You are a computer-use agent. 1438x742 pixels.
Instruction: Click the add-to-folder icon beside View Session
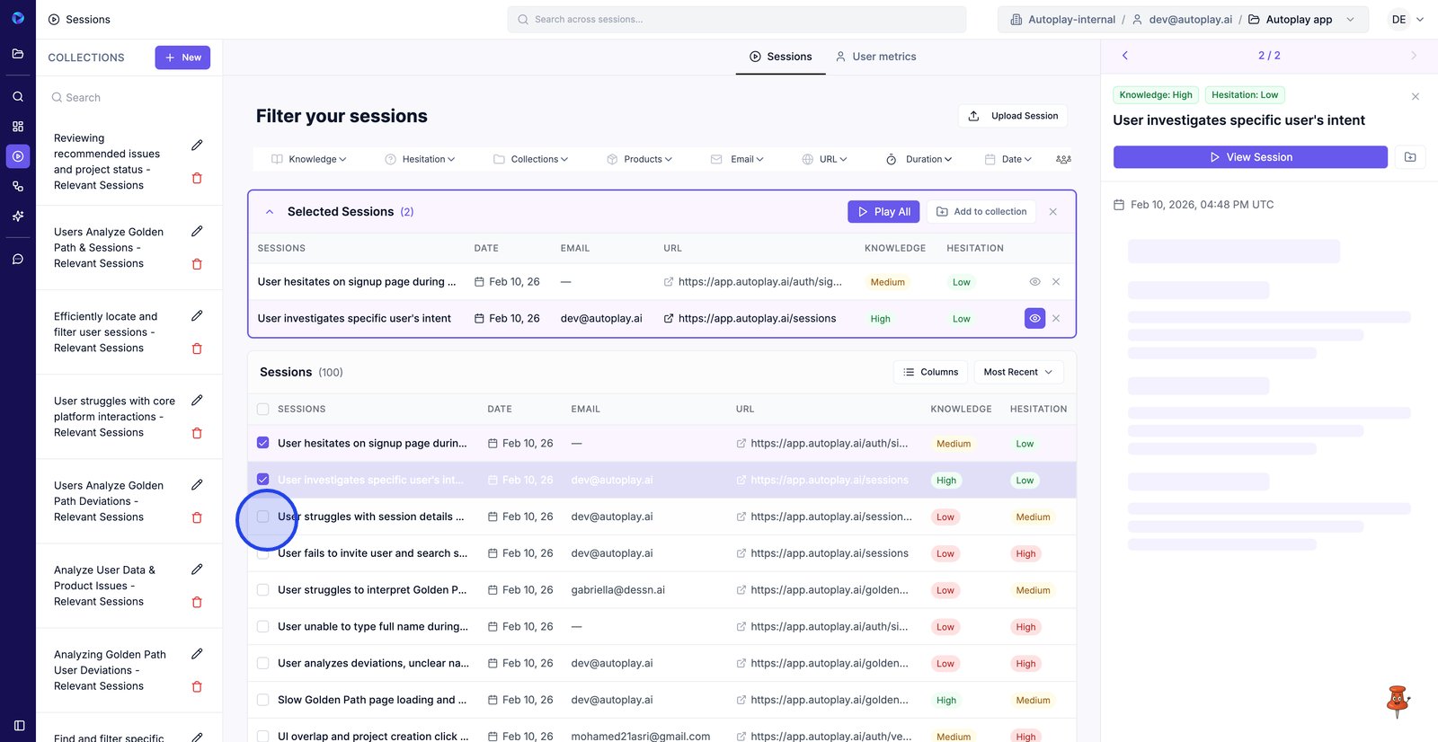point(1410,157)
